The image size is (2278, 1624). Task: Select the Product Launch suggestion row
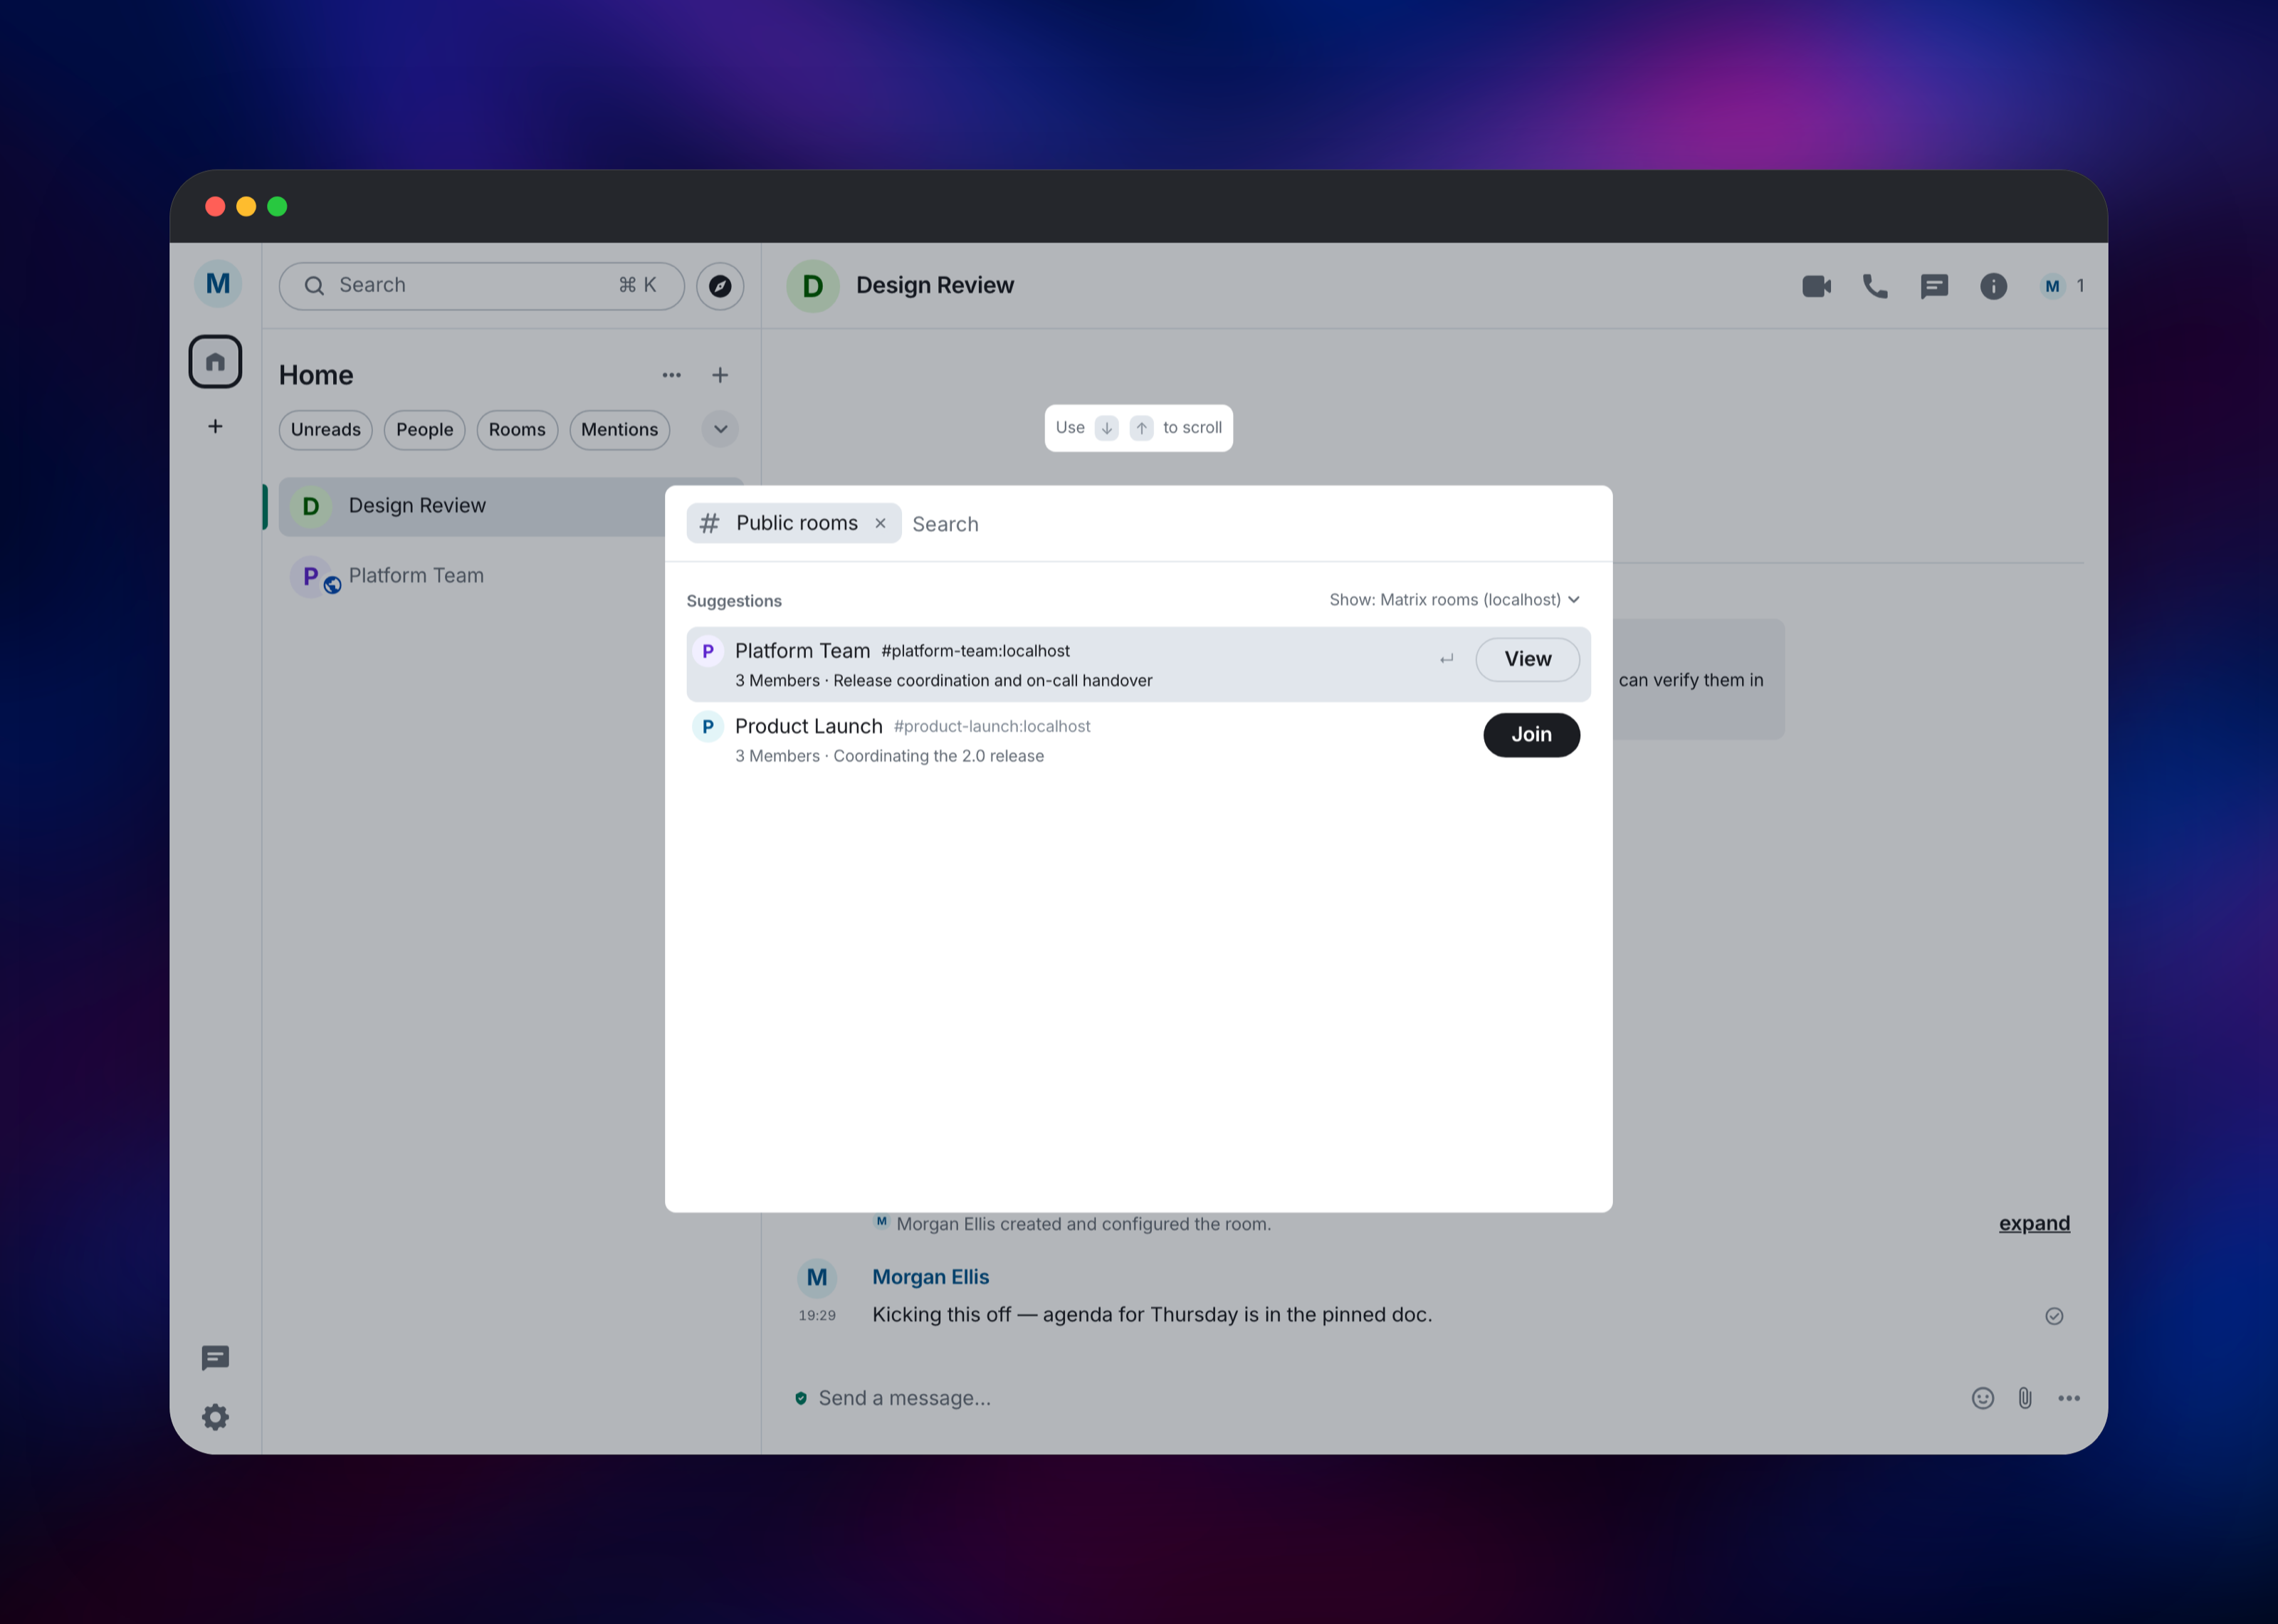[x=1138, y=740]
